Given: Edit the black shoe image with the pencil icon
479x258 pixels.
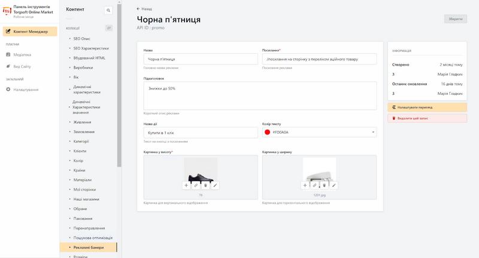Looking at the screenshot, I should [x=215, y=185].
